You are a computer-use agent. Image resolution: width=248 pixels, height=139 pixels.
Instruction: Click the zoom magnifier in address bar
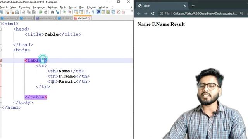[241, 14]
